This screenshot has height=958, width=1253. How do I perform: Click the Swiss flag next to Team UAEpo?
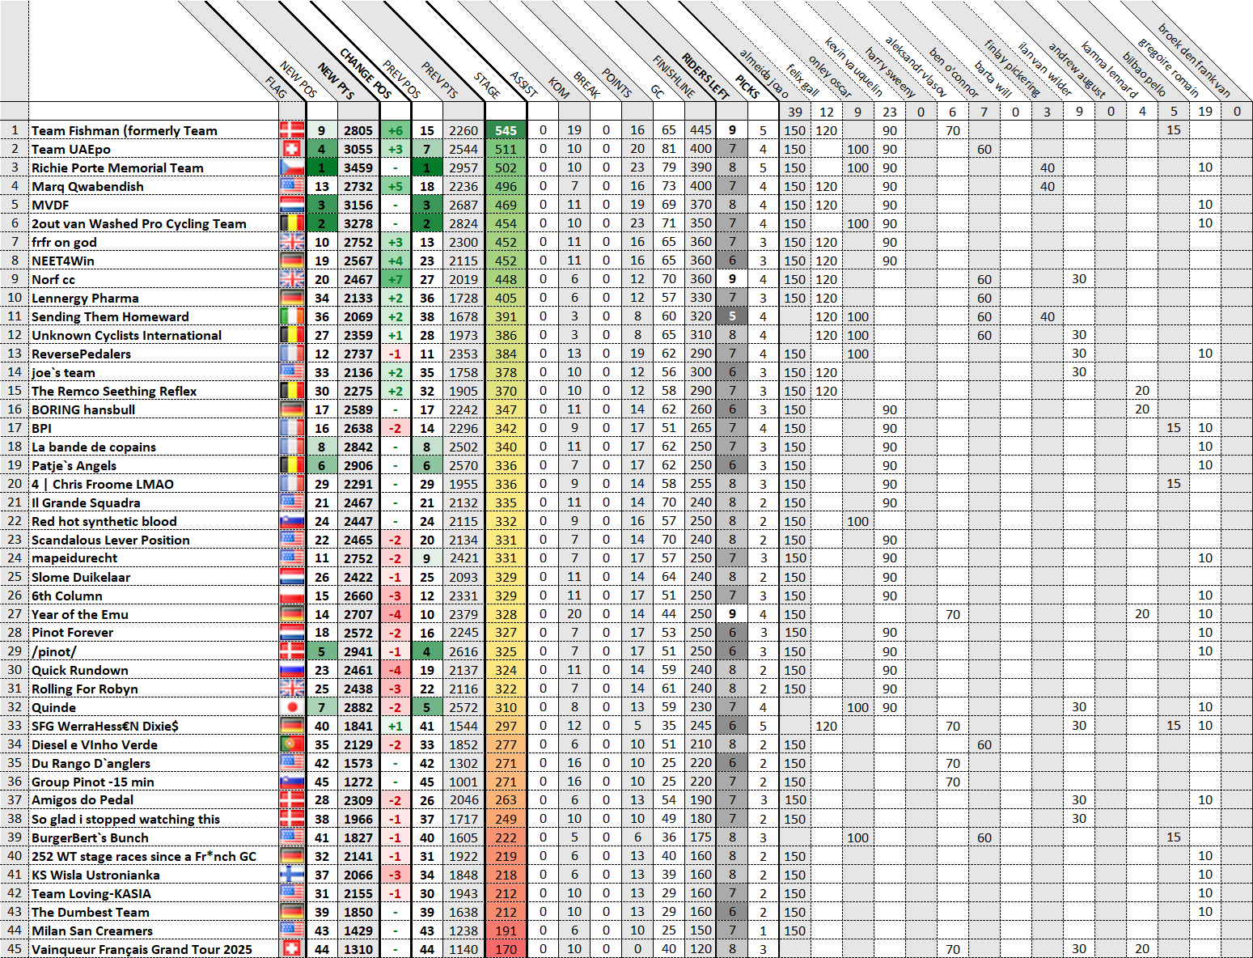292,149
